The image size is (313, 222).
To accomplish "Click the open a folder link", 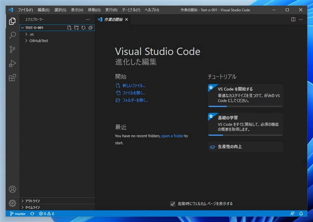I will click(172, 136).
